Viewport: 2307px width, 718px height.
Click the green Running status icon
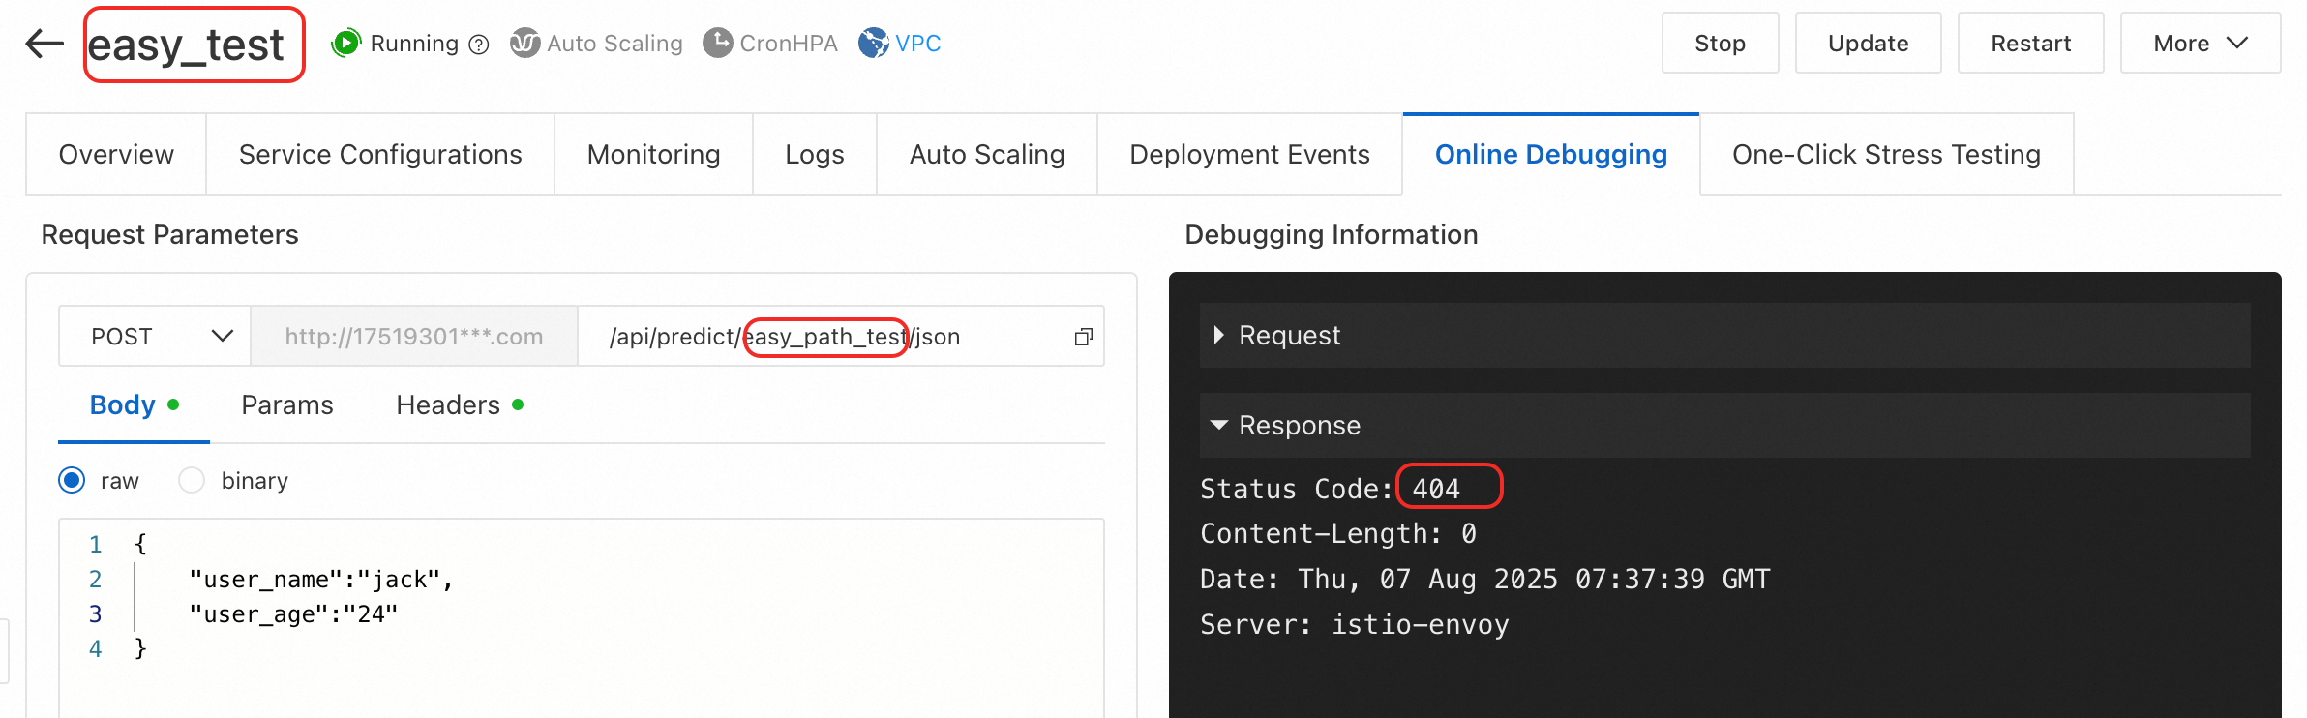coord(346,44)
